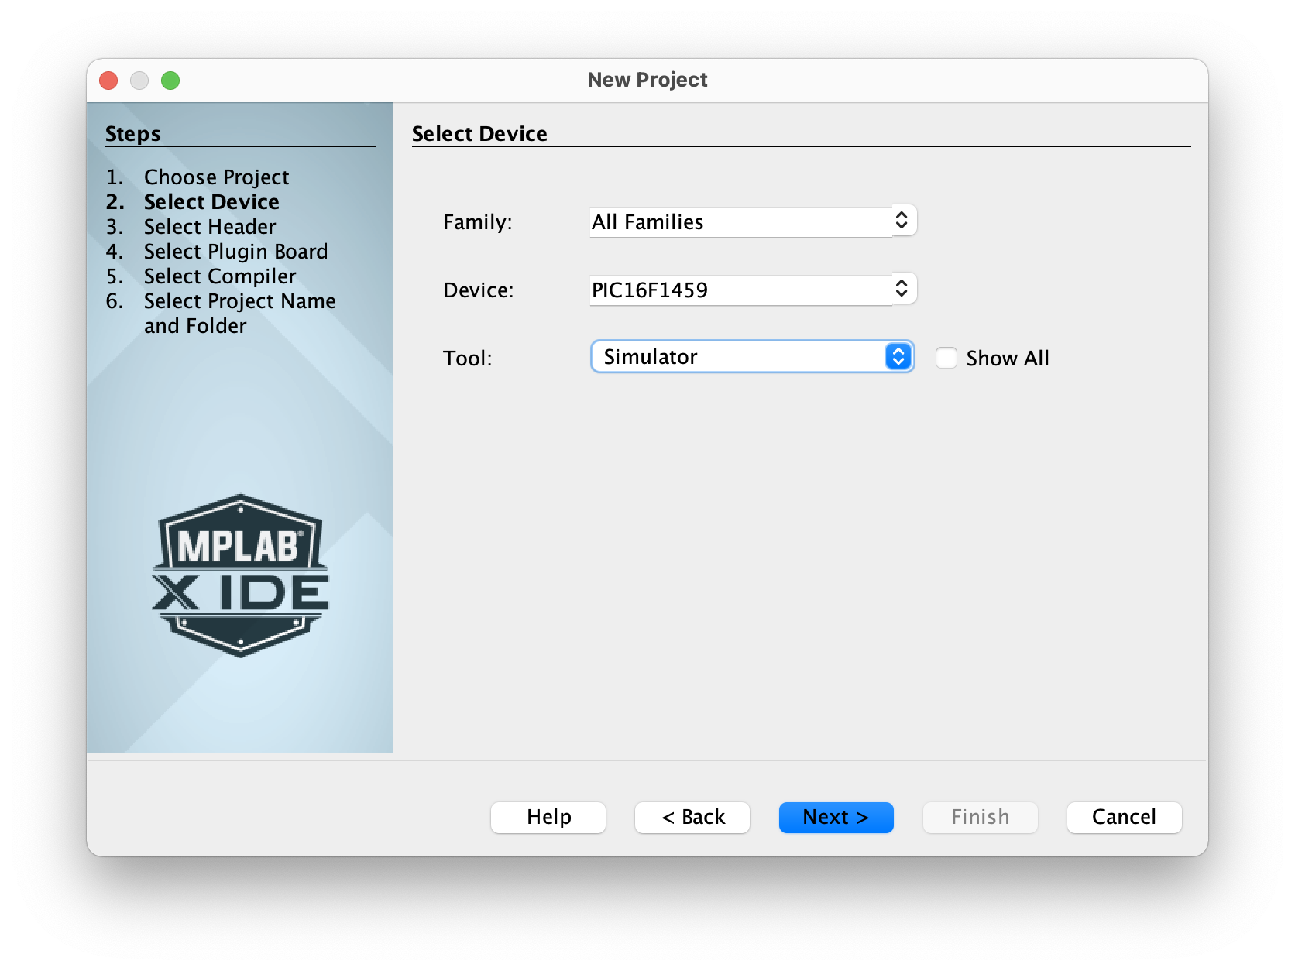Image resolution: width=1295 pixels, height=971 pixels.
Task: Open the Help dialog
Action: pos(548,817)
